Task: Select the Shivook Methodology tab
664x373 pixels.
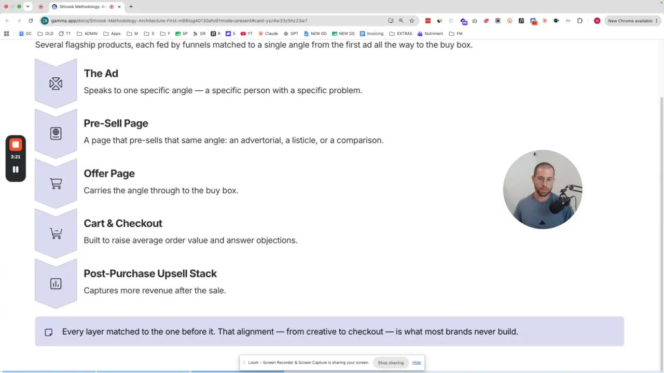Action: 87,7
